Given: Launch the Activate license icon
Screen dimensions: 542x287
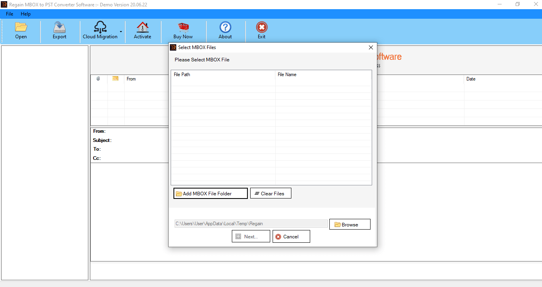Looking at the screenshot, I should (142, 28).
